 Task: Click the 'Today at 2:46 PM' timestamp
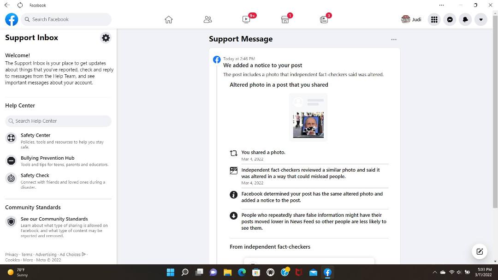click(x=239, y=59)
